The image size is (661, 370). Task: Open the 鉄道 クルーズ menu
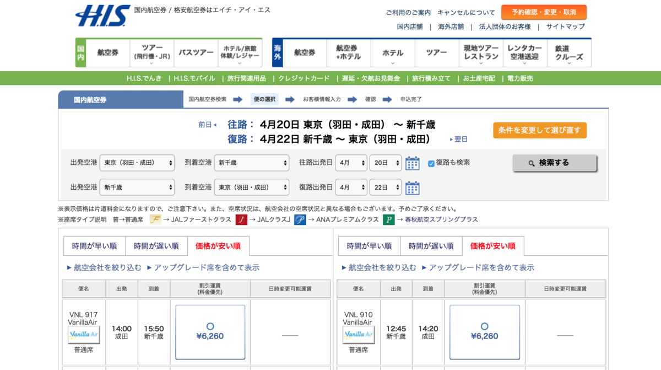[569, 53]
